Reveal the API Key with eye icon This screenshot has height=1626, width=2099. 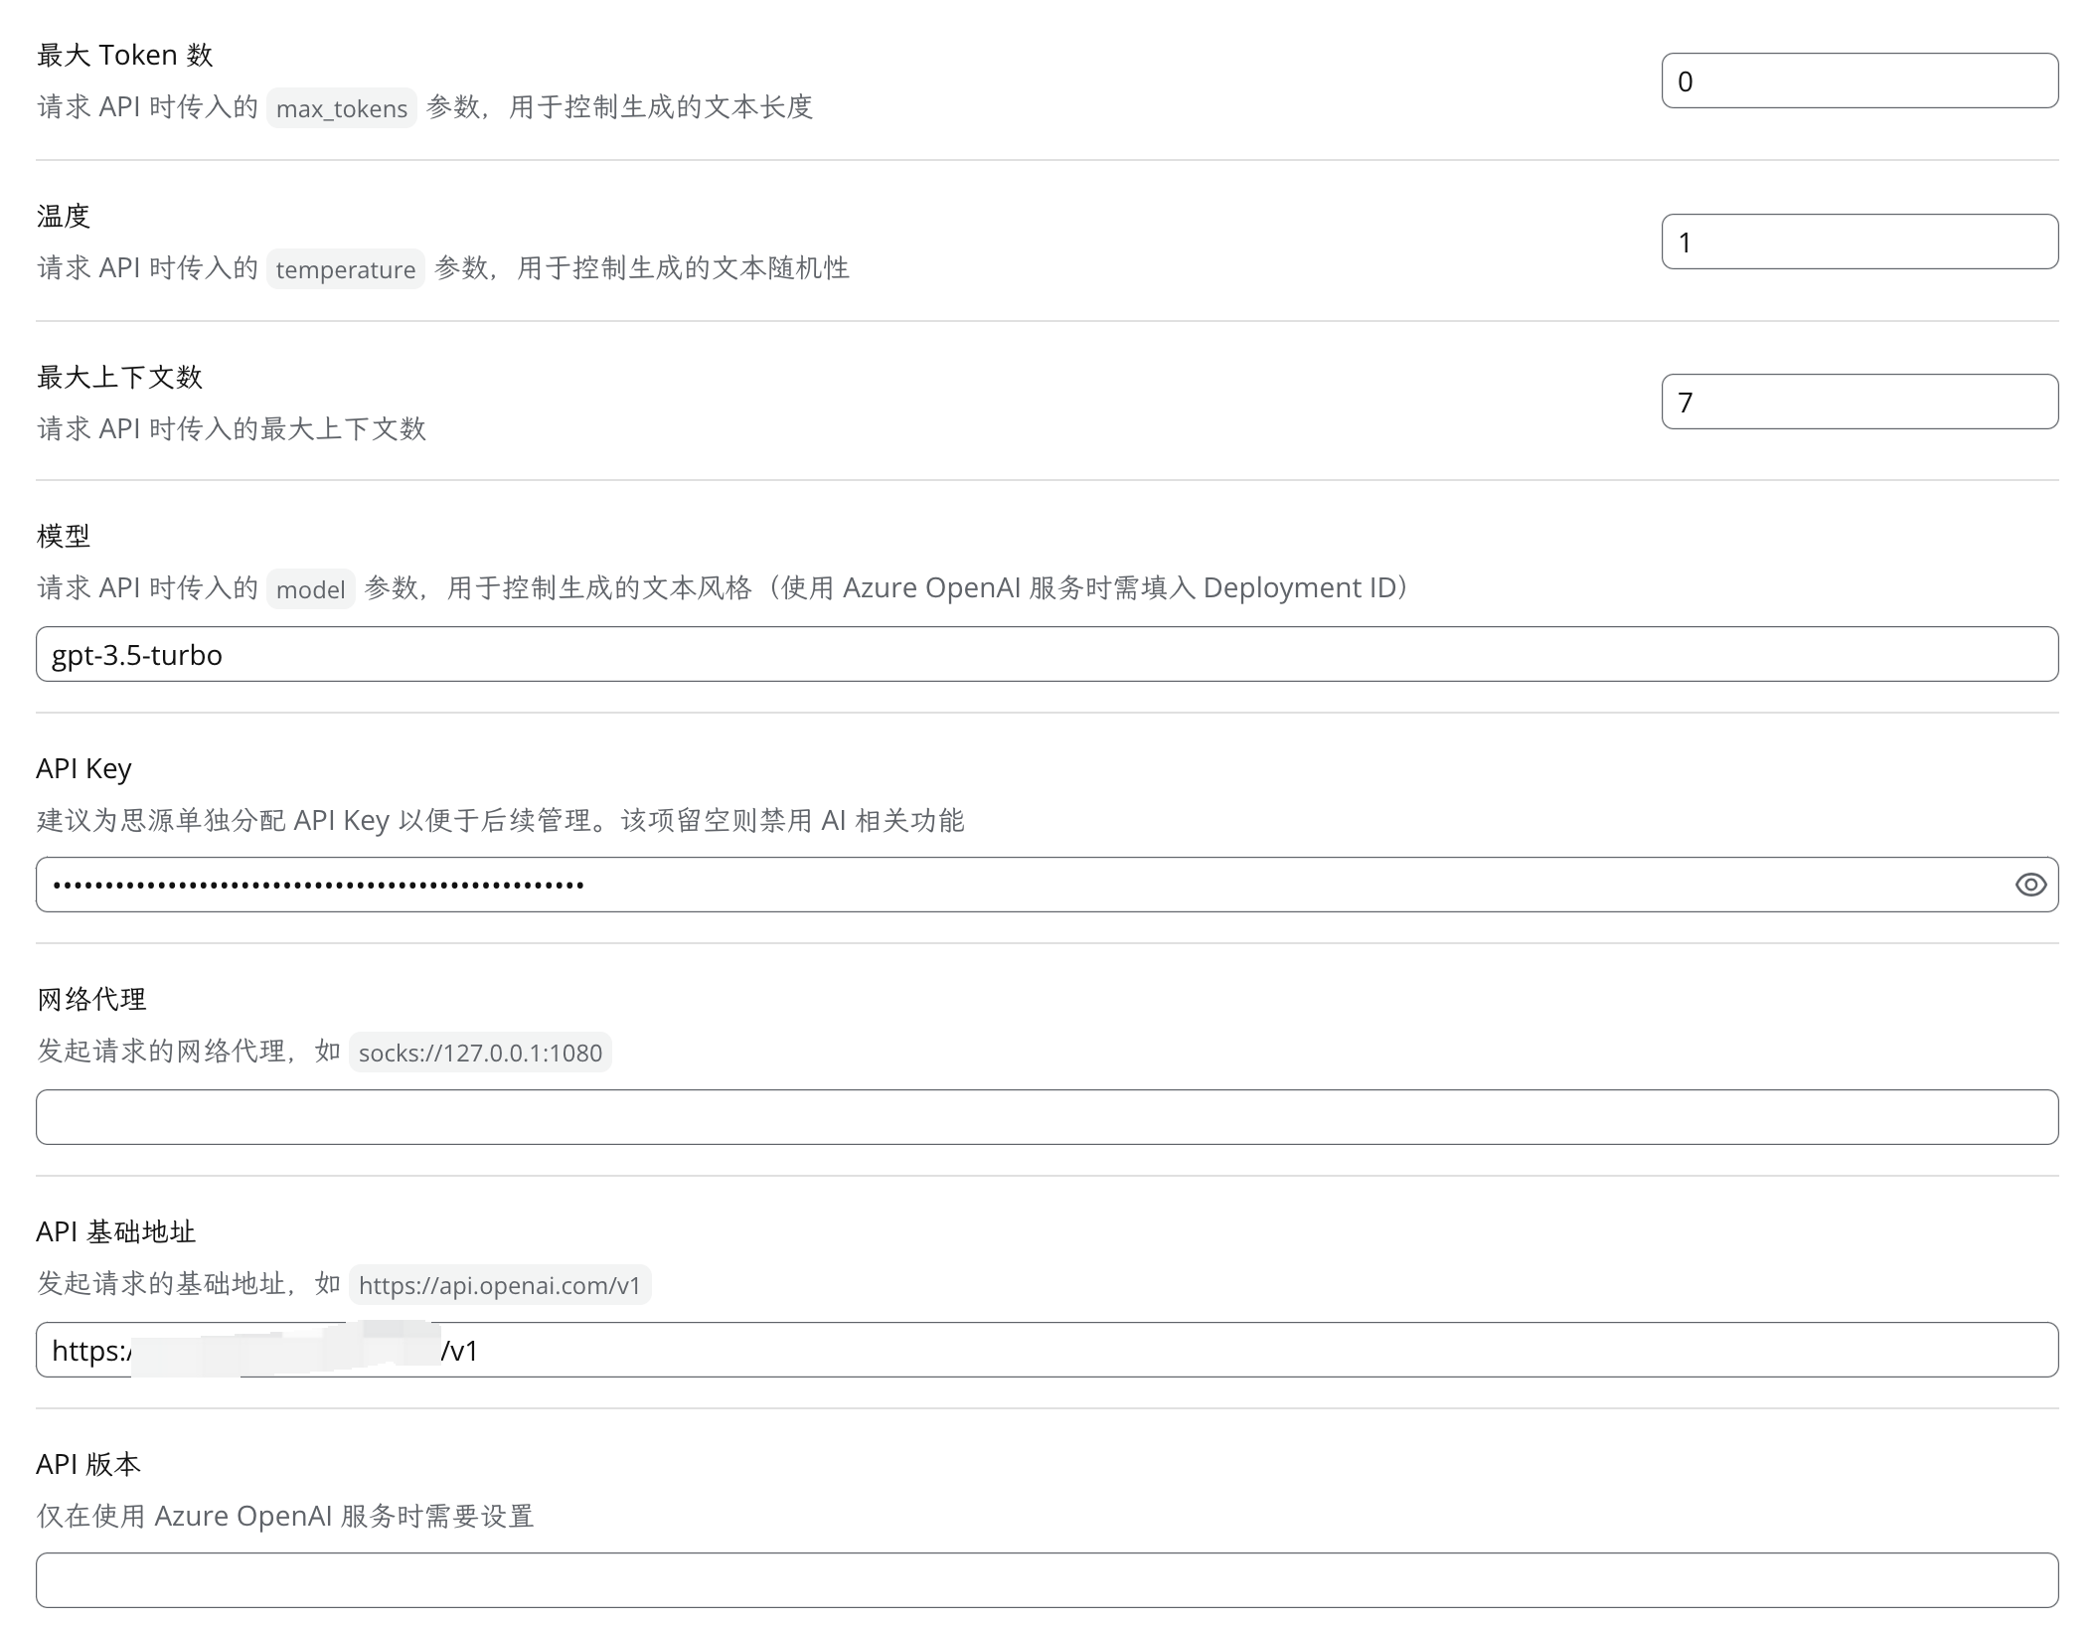point(2029,885)
